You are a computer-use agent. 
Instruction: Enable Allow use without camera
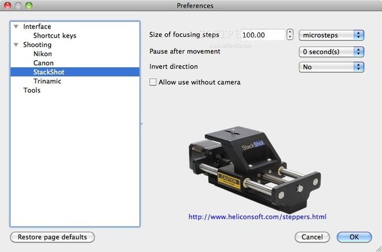(x=153, y=82)
